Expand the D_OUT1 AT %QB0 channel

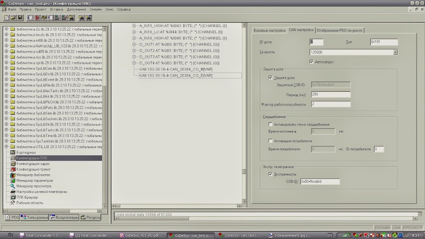click(134, 44)
